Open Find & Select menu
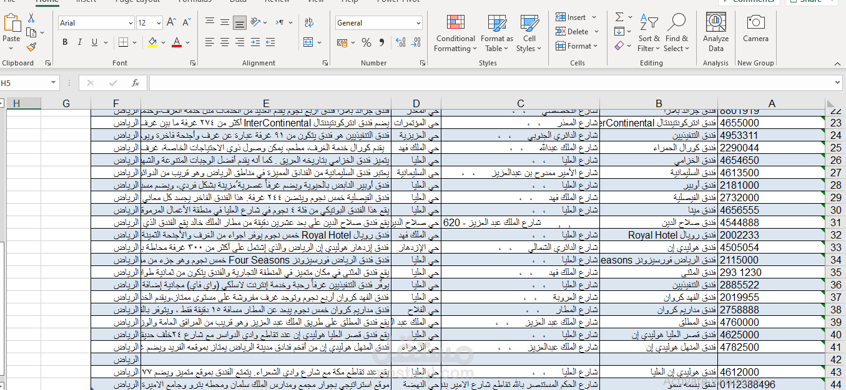 point(676,34)
